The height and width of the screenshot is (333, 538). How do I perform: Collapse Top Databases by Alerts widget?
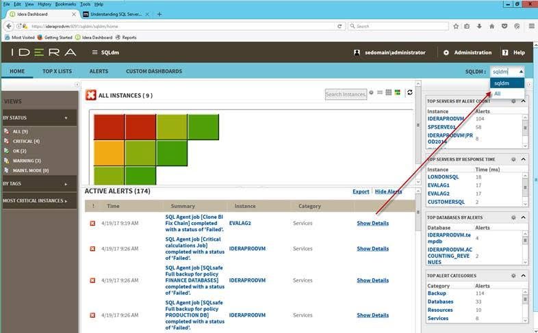(523, 217)
